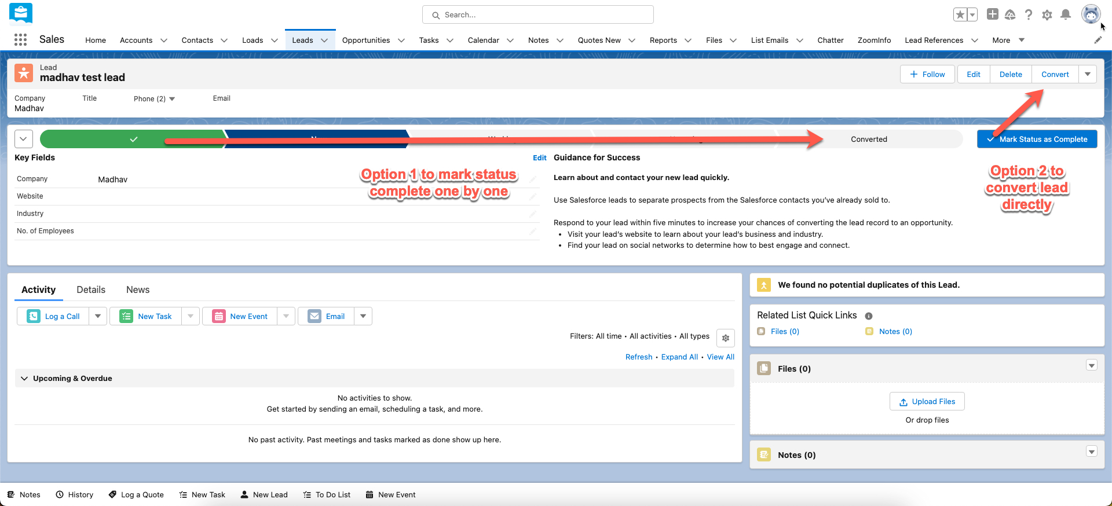1112x506 pixels.
Task: Click the Refresh activity link
Action: pyautogui.click(x=639, y=357)
